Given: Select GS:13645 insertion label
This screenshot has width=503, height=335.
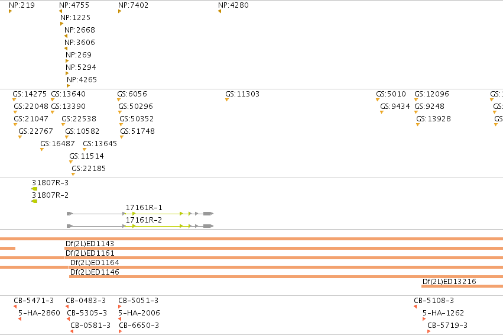Looking at the screenshot, I should pos(100,144).
